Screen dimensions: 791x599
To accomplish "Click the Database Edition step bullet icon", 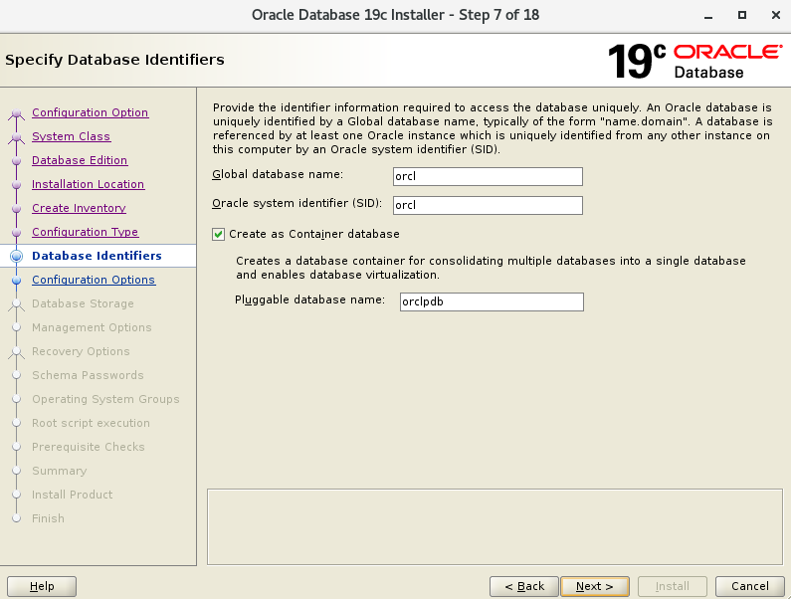I will [x=17, y=160].
